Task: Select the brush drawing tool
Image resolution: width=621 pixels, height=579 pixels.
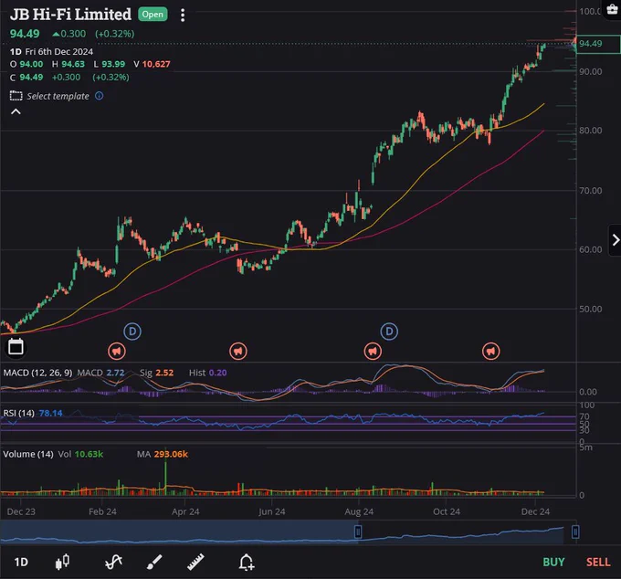Action: click(154, 562)
